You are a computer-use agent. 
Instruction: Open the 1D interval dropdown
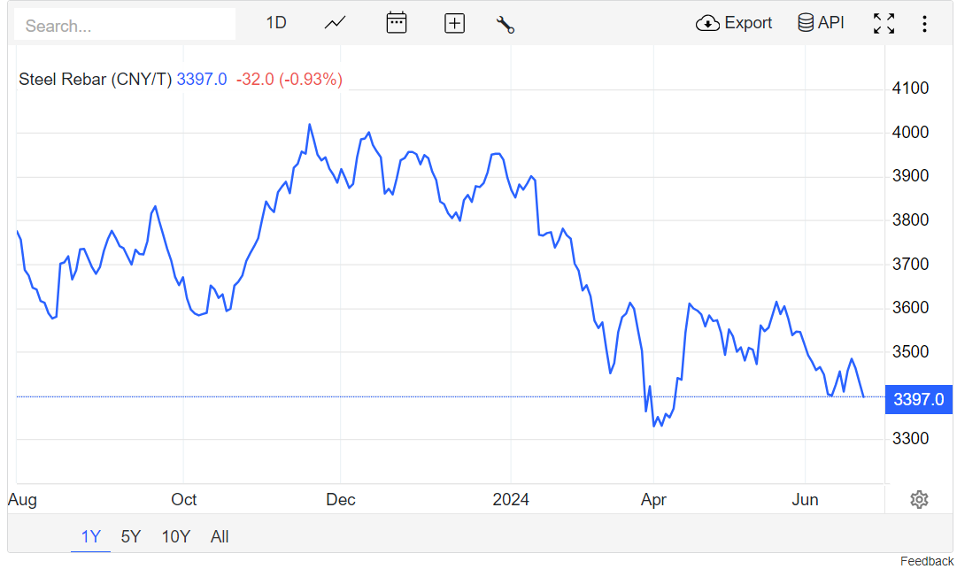[x=276, y=23]
